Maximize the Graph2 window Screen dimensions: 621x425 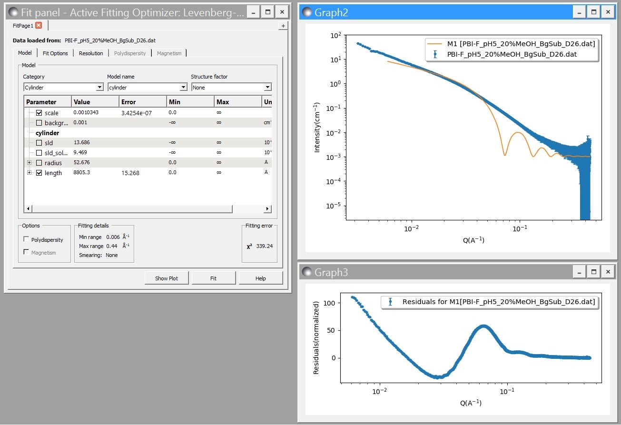[x=593, y=12]
